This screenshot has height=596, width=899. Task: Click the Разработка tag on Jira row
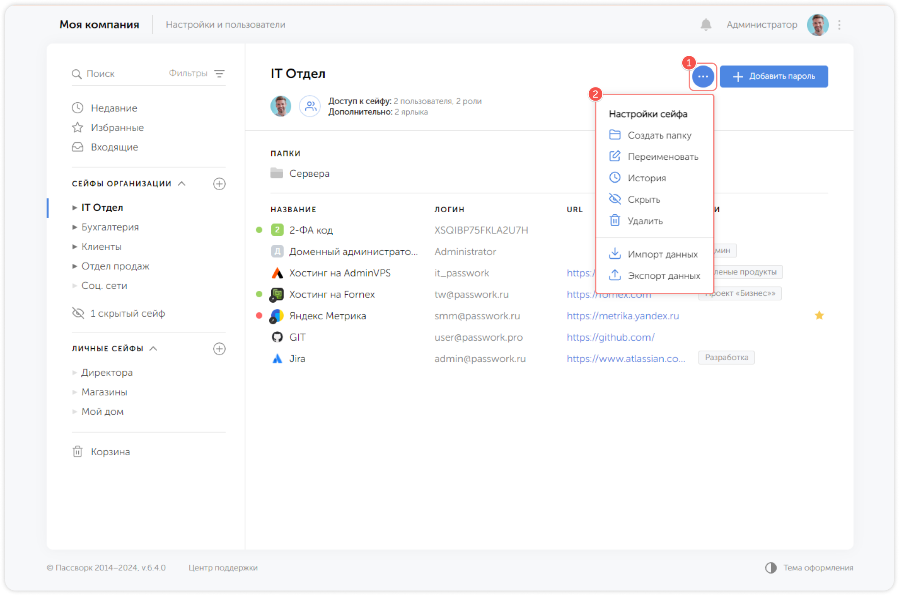tap(726, 358)
